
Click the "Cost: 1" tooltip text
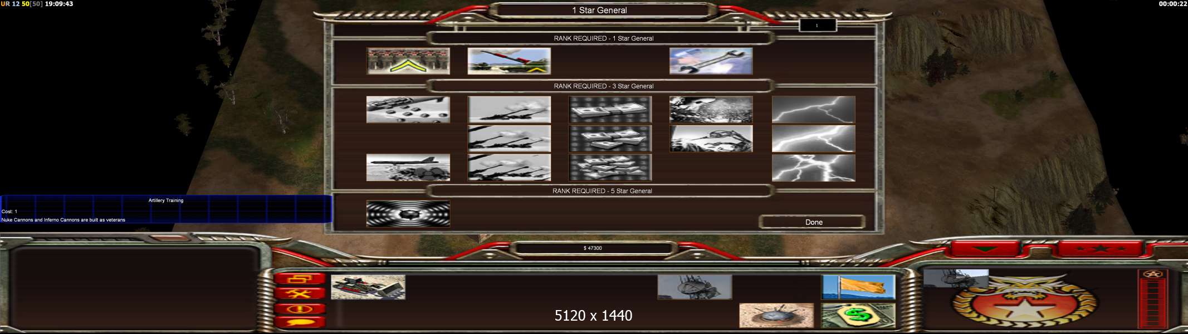(x=9, y=212)
